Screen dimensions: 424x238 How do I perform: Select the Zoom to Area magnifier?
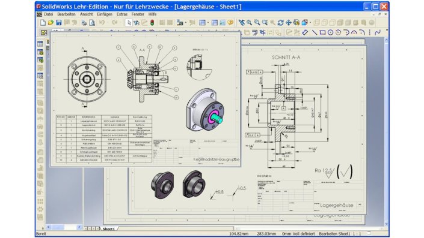click(x=257, y=23)
